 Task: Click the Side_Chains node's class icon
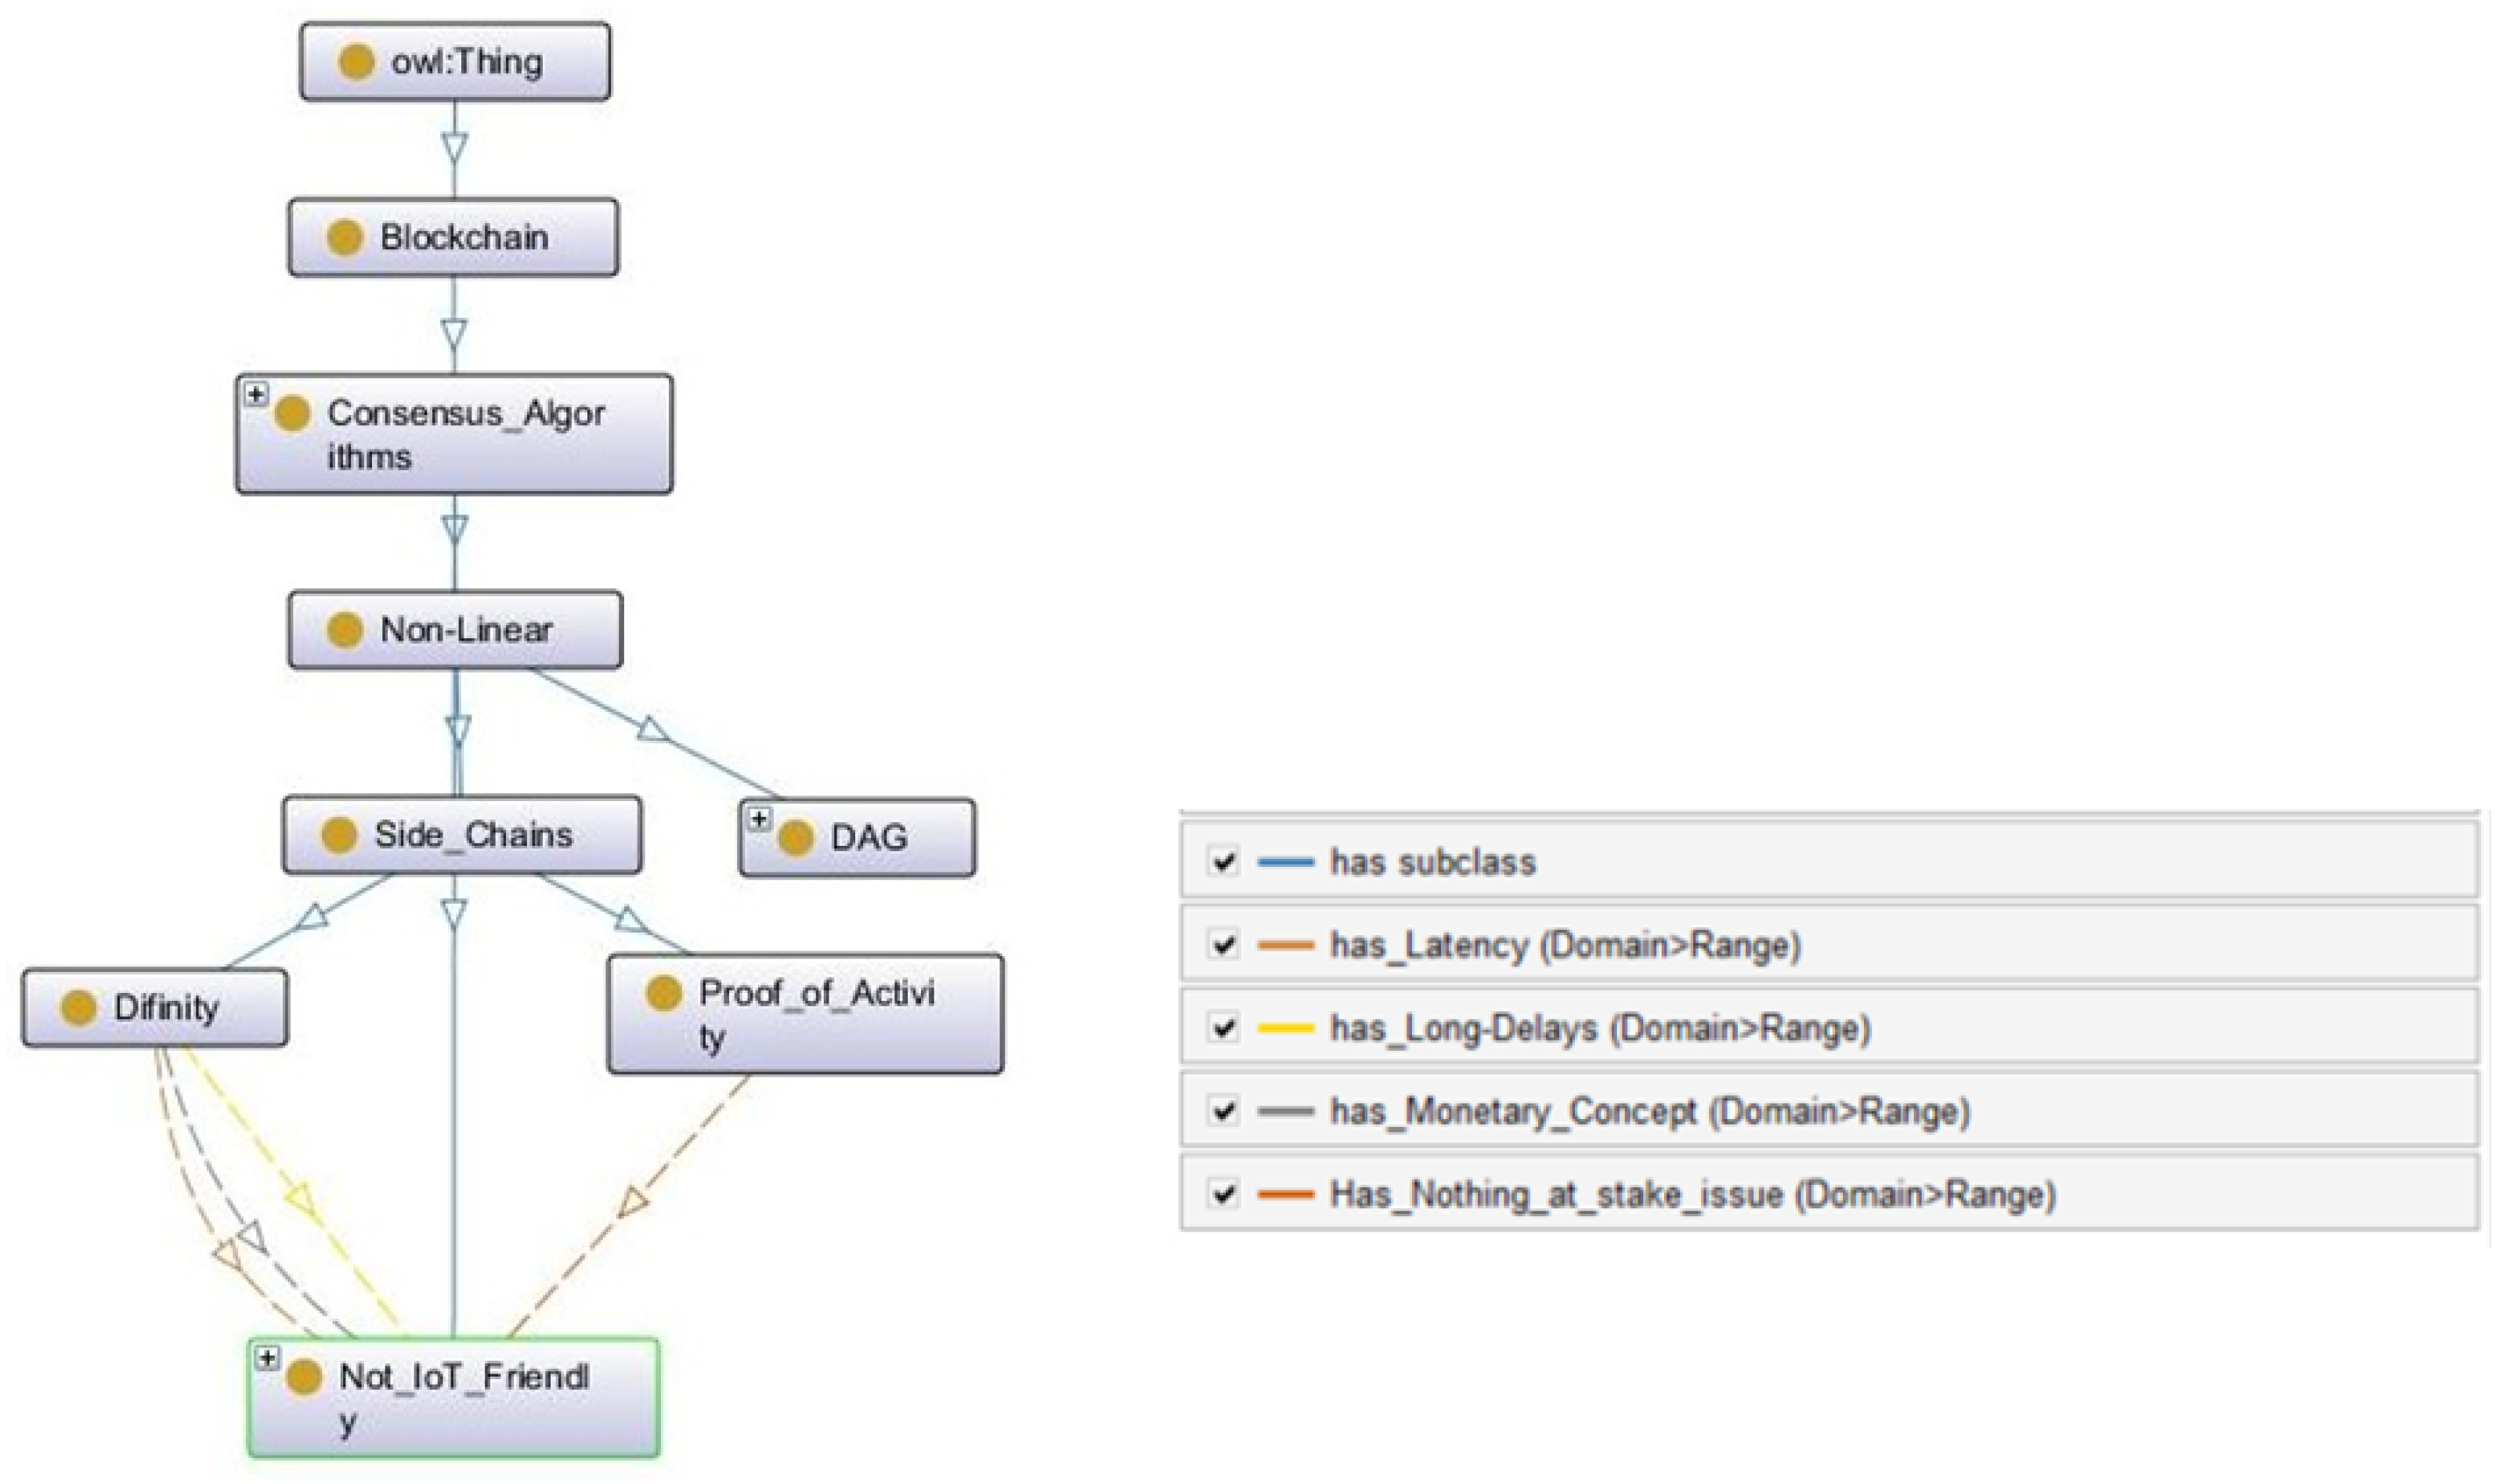point(339,835)
